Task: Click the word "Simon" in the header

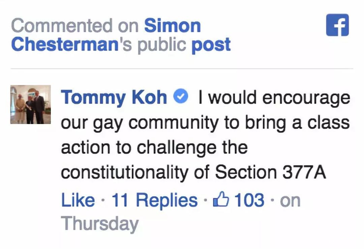Action: pos(173,26)
